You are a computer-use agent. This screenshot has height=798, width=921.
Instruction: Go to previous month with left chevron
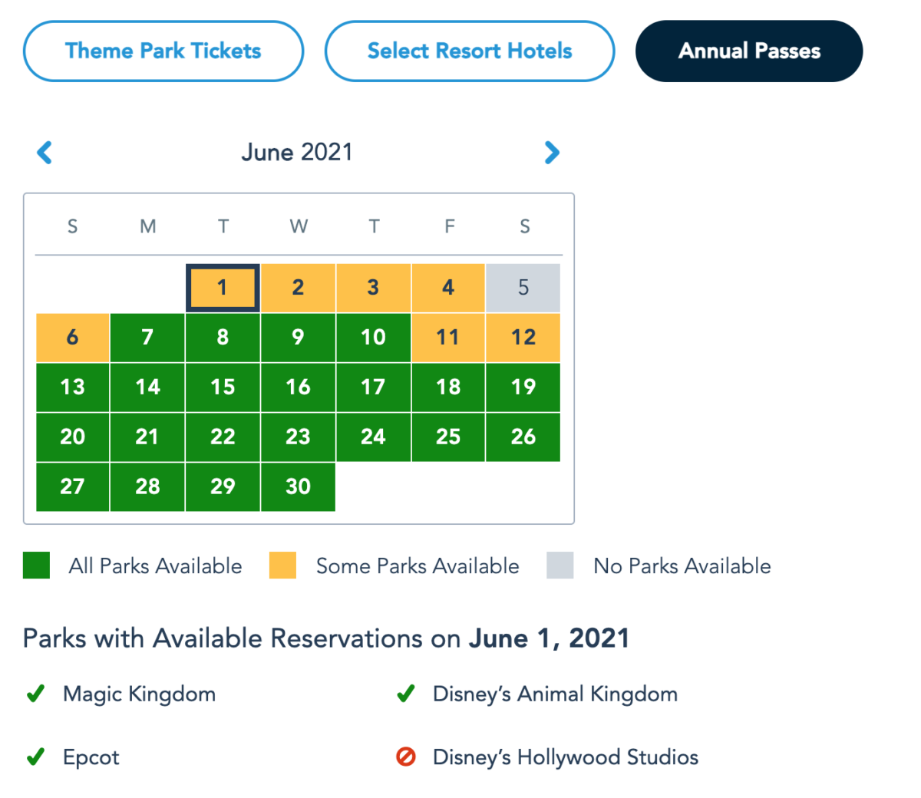click(45, 153)
